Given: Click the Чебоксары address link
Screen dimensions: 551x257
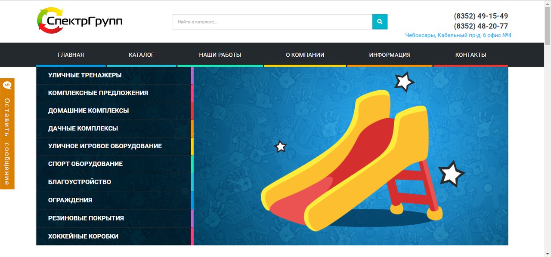Looking at the screenshot, I should (458, 35).
